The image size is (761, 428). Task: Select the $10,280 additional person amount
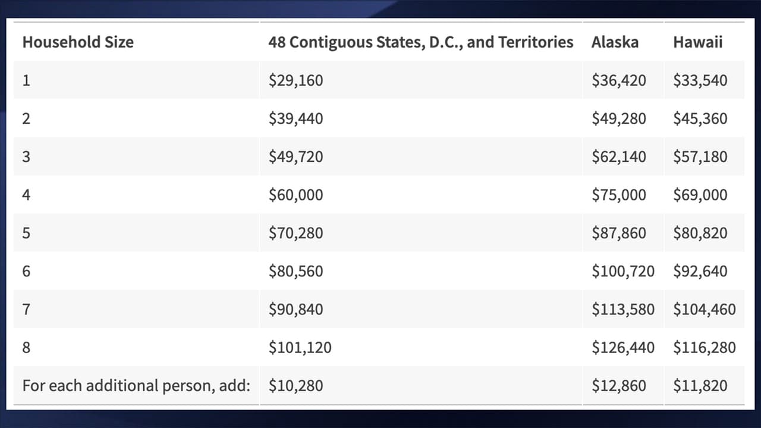[x=295, y=385]
